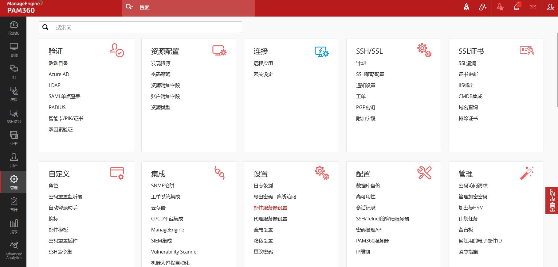The height and width of the screenshot is (267, 558).
Task: Open 证书 certificates sidebar icon
Action: pyautogui.click(x=14, y=138)
